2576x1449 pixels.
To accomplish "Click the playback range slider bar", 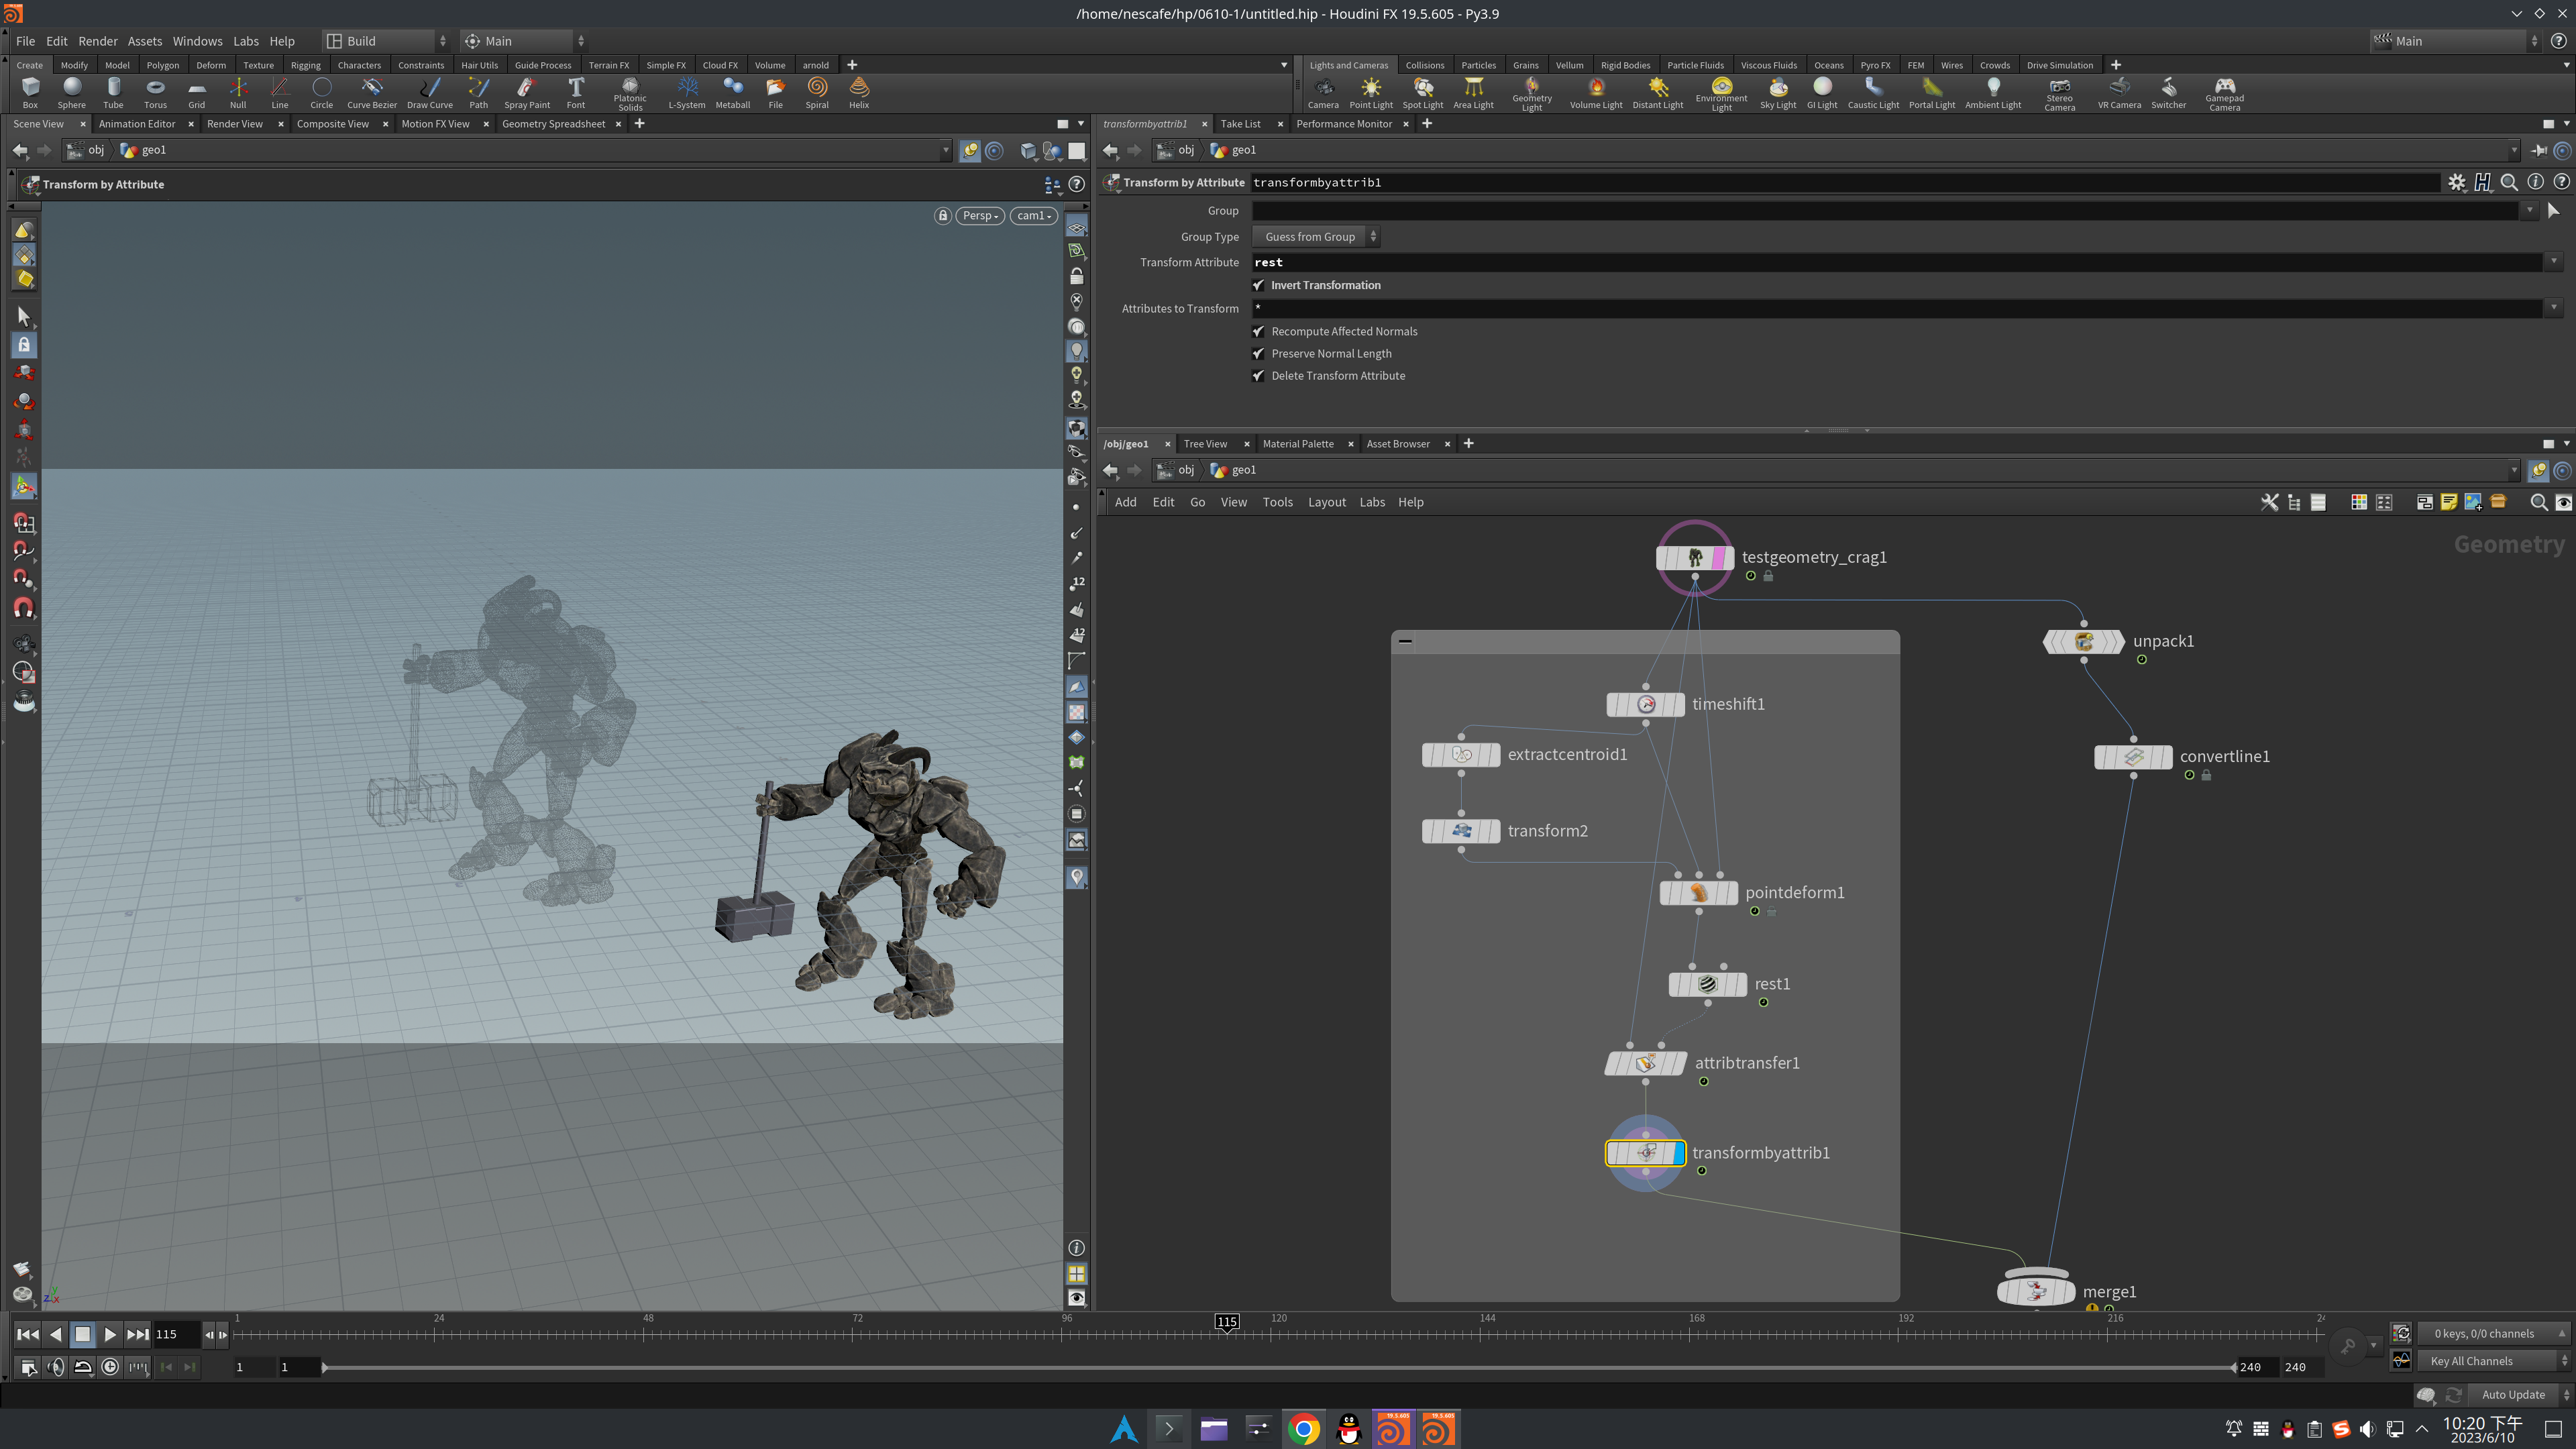I will tap(1279, 1367).
